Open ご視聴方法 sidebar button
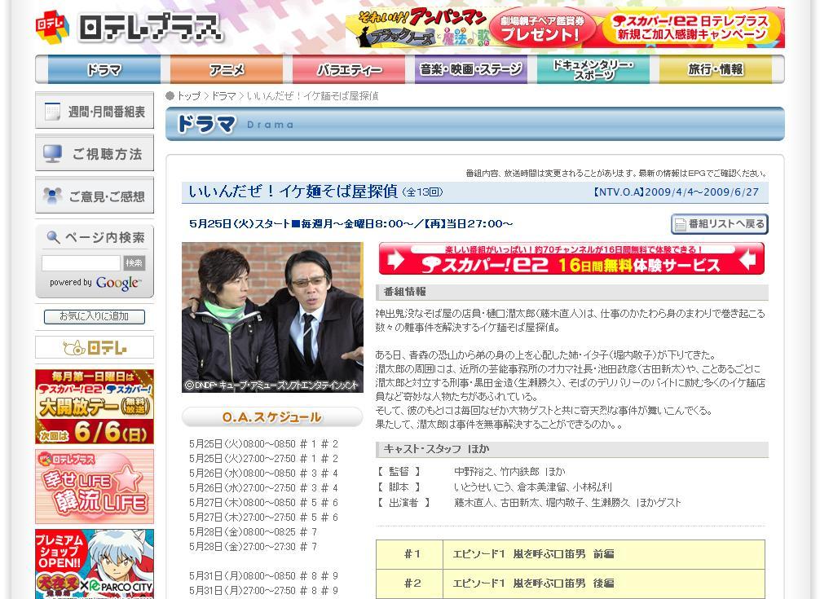Viewport: 820px width, 599px height. (x=95, y=153)
